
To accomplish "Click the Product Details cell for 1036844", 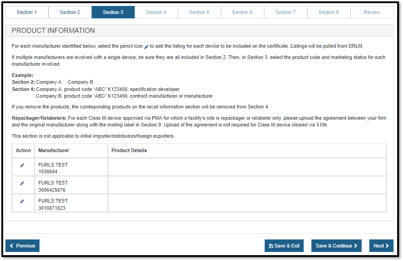I will click(x=247, y=167).
